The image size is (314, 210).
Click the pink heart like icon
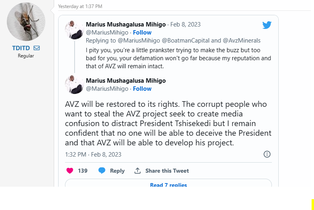70,171
